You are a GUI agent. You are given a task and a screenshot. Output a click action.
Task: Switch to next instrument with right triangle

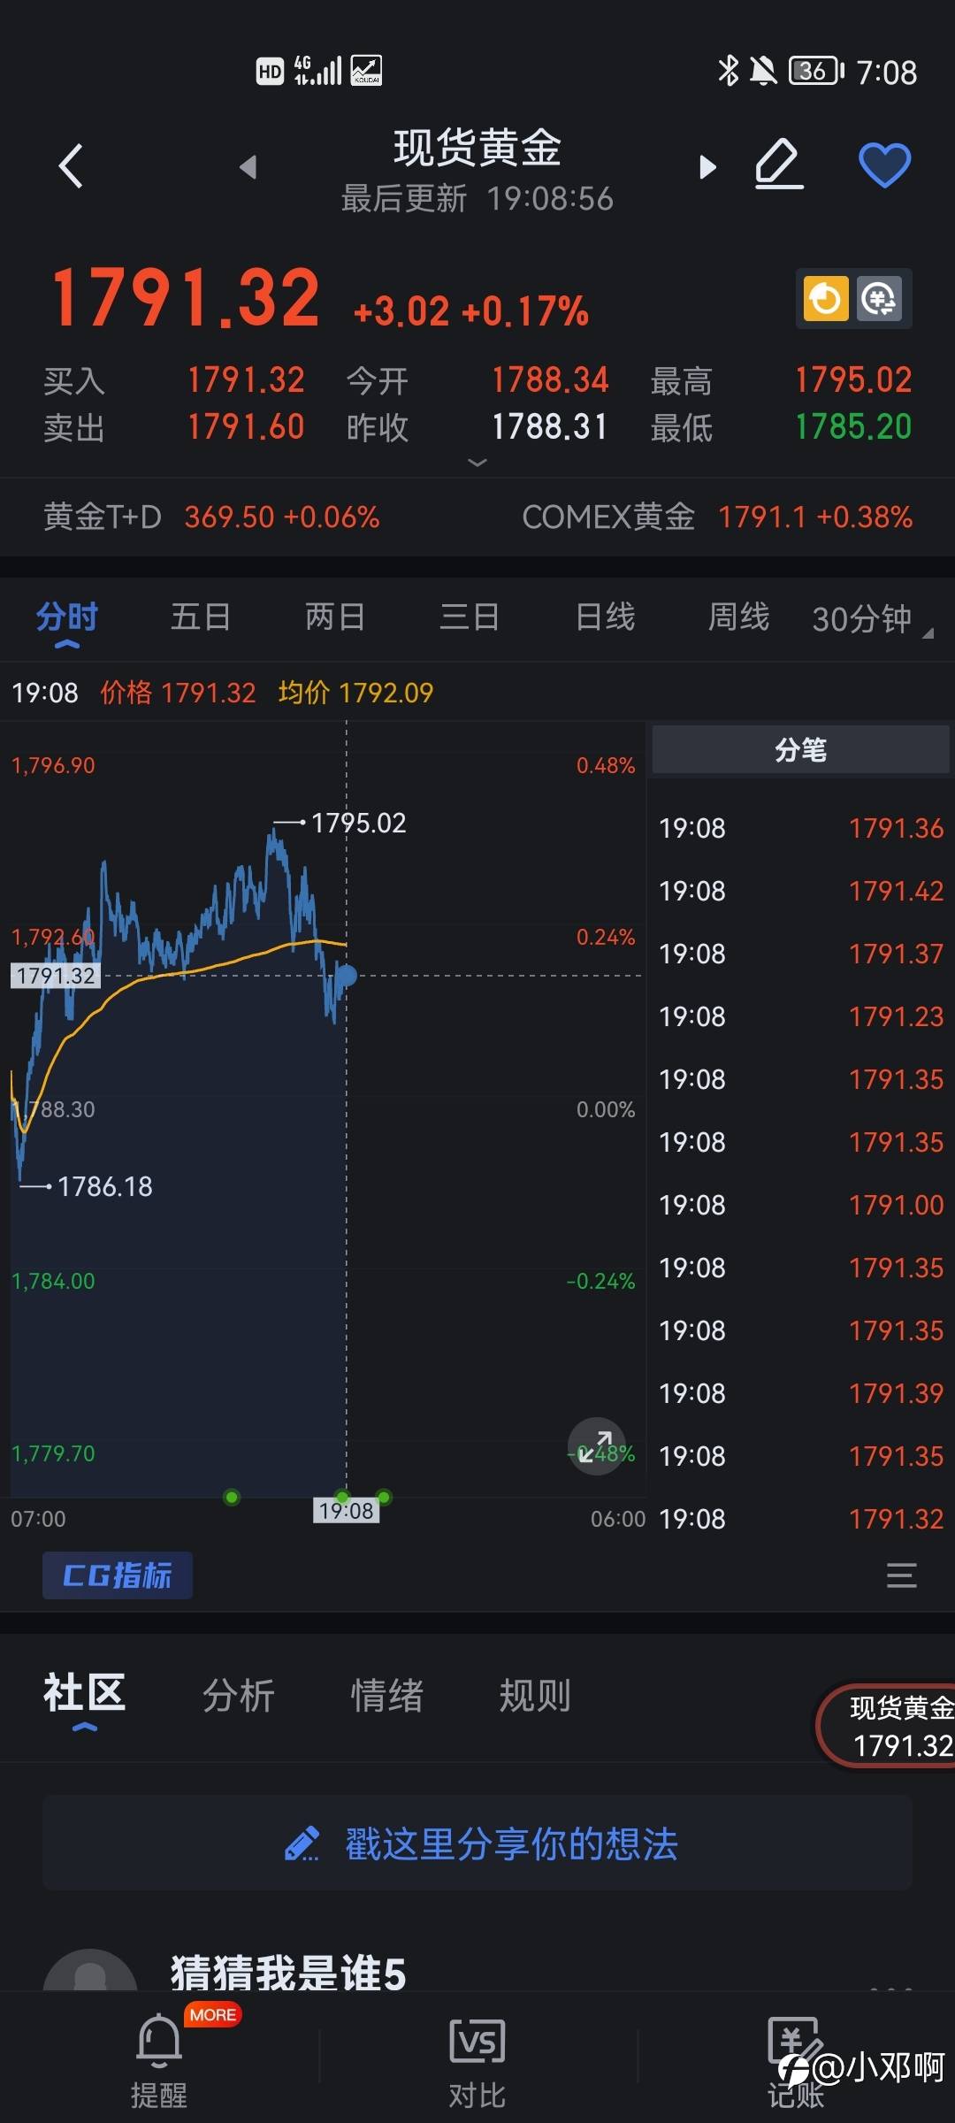click(707, 166)
